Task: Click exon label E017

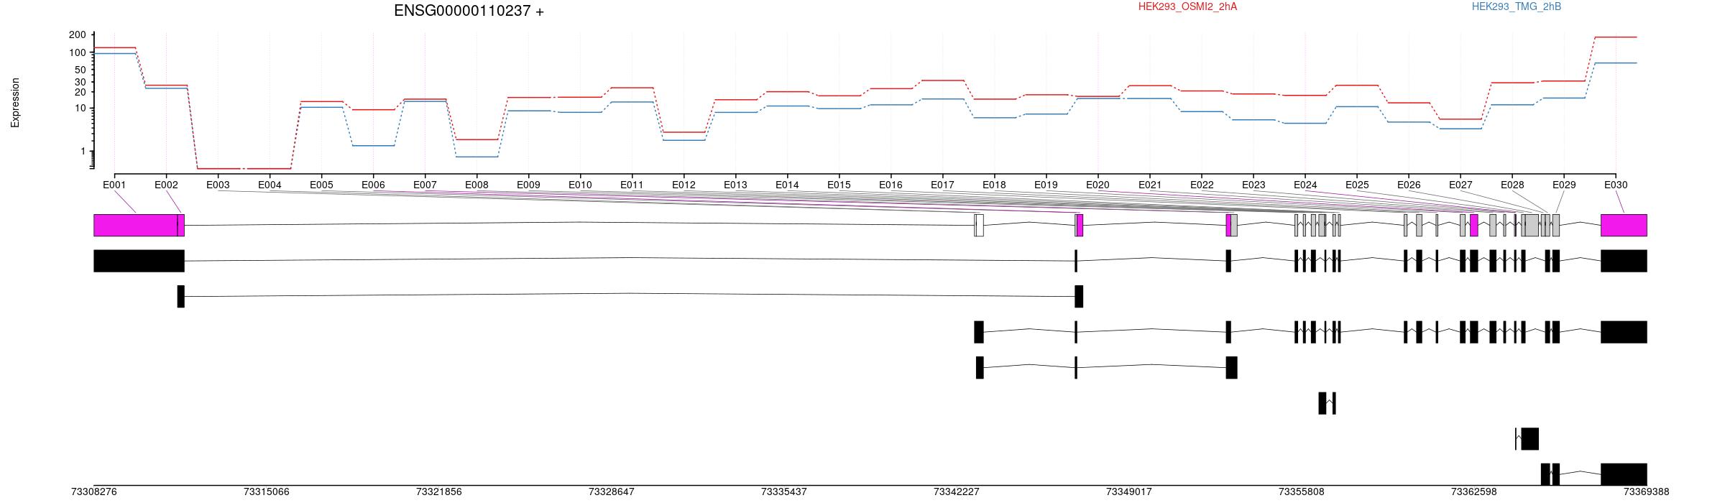Action: 942,185
